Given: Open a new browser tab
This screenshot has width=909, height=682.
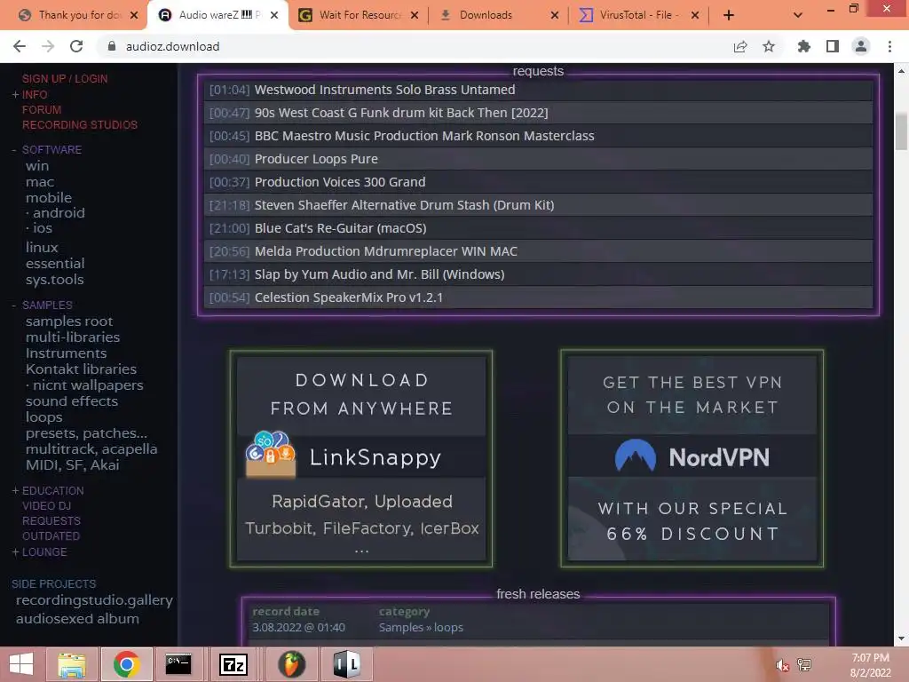Looking at the screenshot, I should [x=729, y=15].
